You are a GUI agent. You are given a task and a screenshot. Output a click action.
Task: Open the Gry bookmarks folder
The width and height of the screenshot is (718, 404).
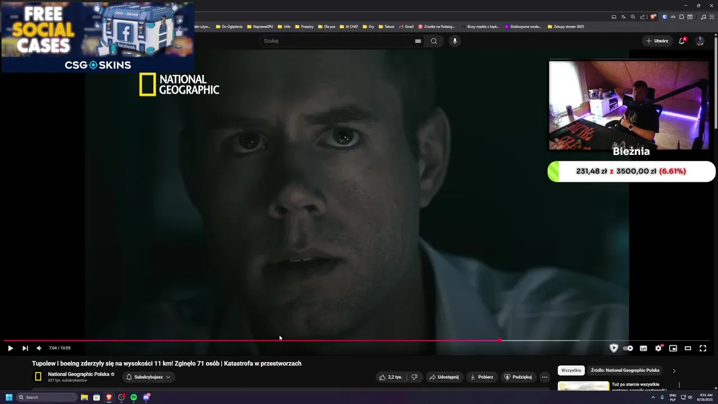[x=368, y=26]
